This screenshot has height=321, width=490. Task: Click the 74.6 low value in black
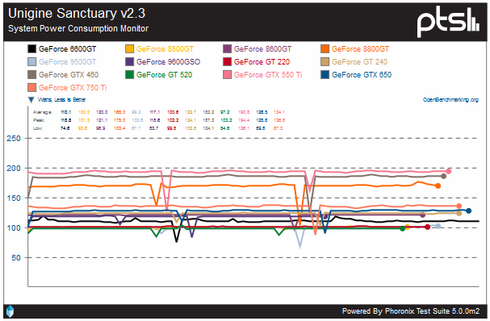(x=65, y=128)
